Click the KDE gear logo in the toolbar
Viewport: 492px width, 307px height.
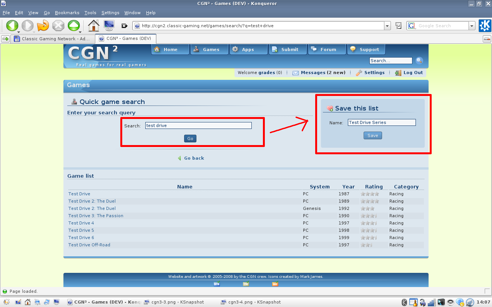pos(485,26)
